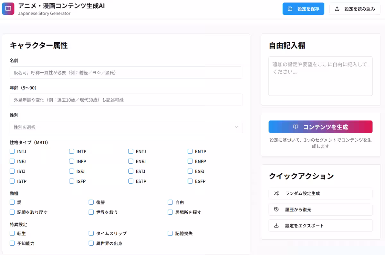Viewport: 385px width, 255px height.
Task: Click the chevron arrow on gender selector
Action: click(237, 127)
